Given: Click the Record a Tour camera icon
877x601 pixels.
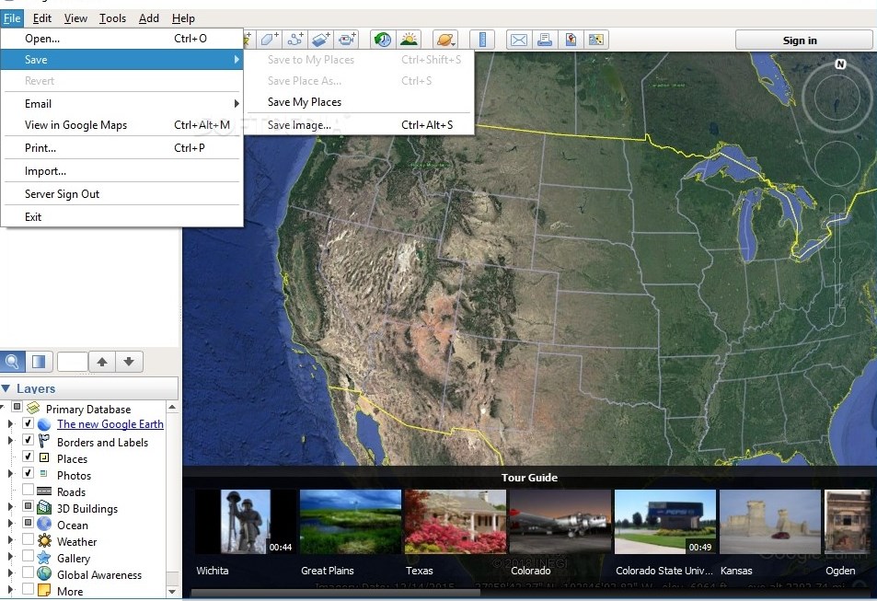Looking at the screenshot, I should [347, 40].
